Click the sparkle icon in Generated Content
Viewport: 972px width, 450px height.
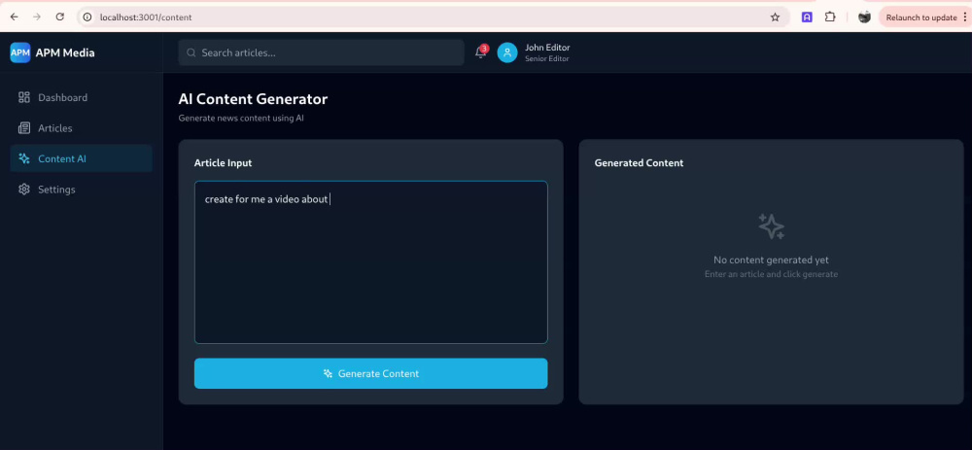[x=771, y=226]
